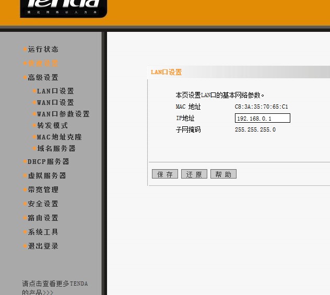Select LAN口设置 submenu item

[x=55, y=91]
